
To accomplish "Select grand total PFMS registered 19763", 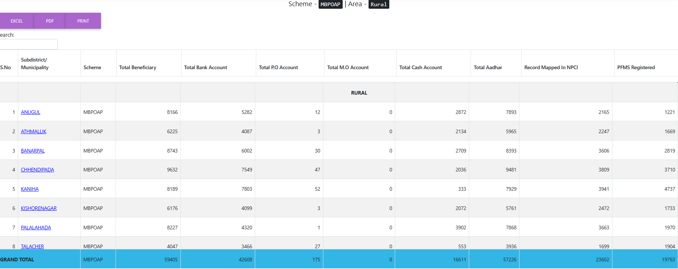I will pos(668,260).
